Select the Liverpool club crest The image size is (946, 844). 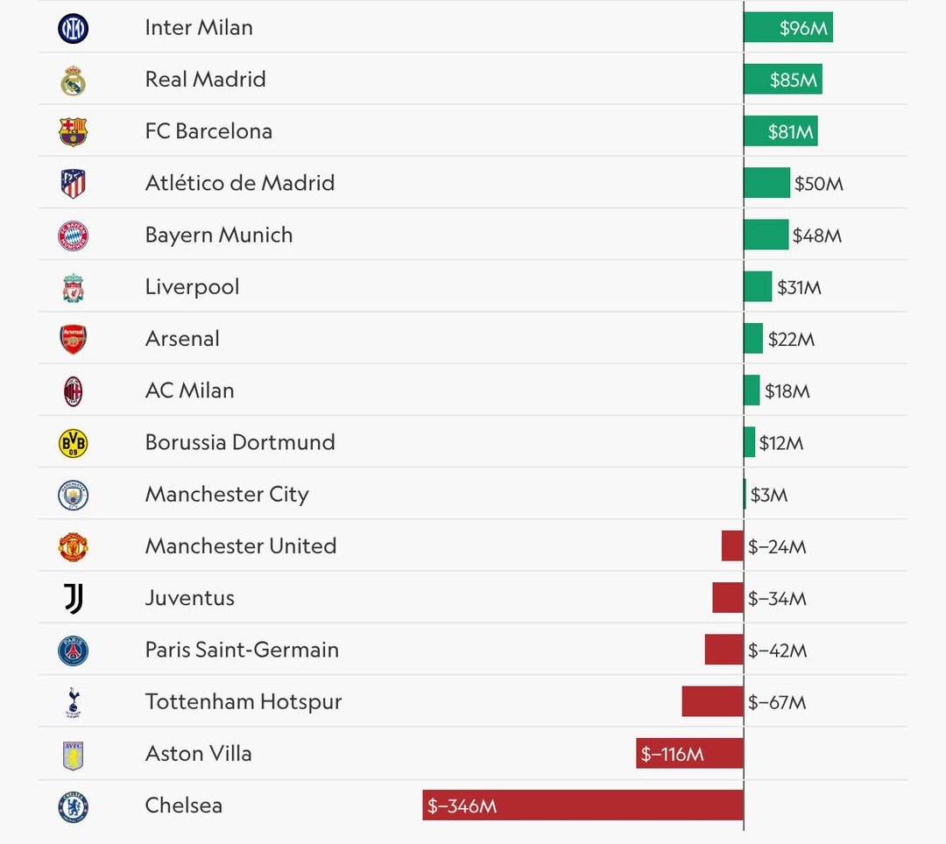[74, 287]
